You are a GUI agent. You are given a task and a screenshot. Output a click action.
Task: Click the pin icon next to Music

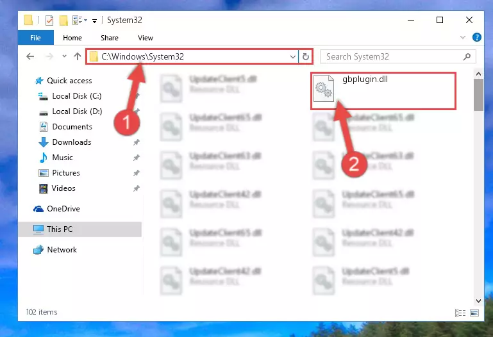136,158
